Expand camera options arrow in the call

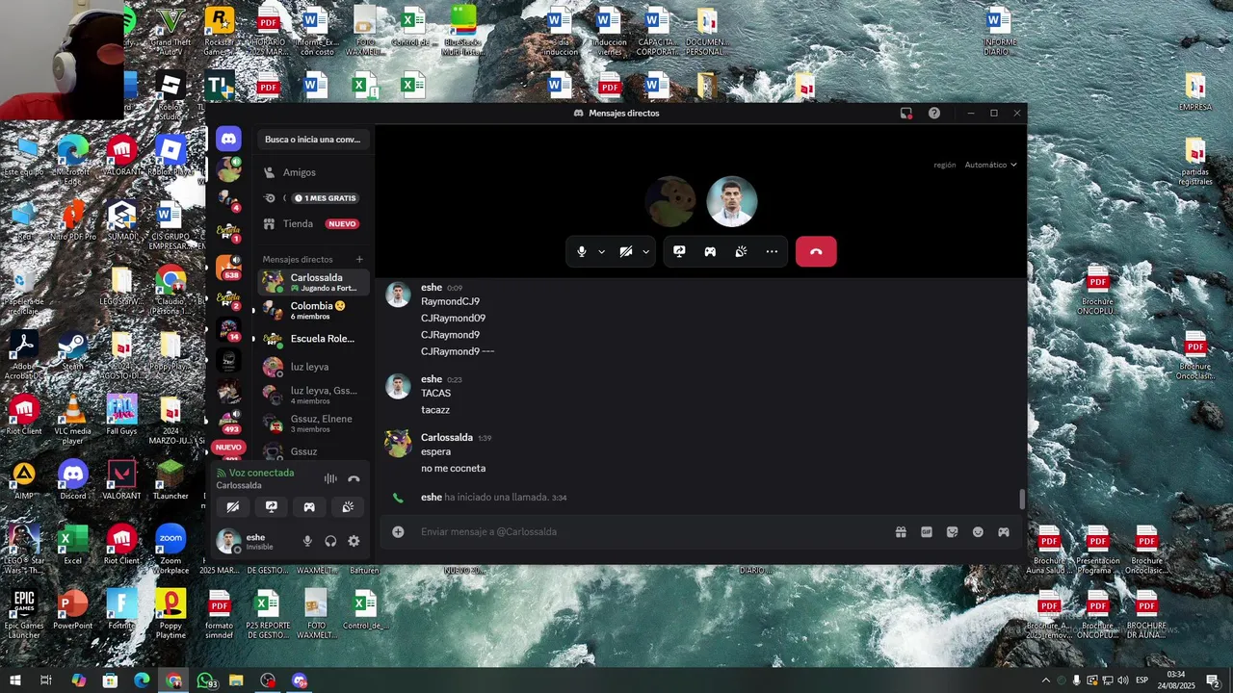(645, 251)
